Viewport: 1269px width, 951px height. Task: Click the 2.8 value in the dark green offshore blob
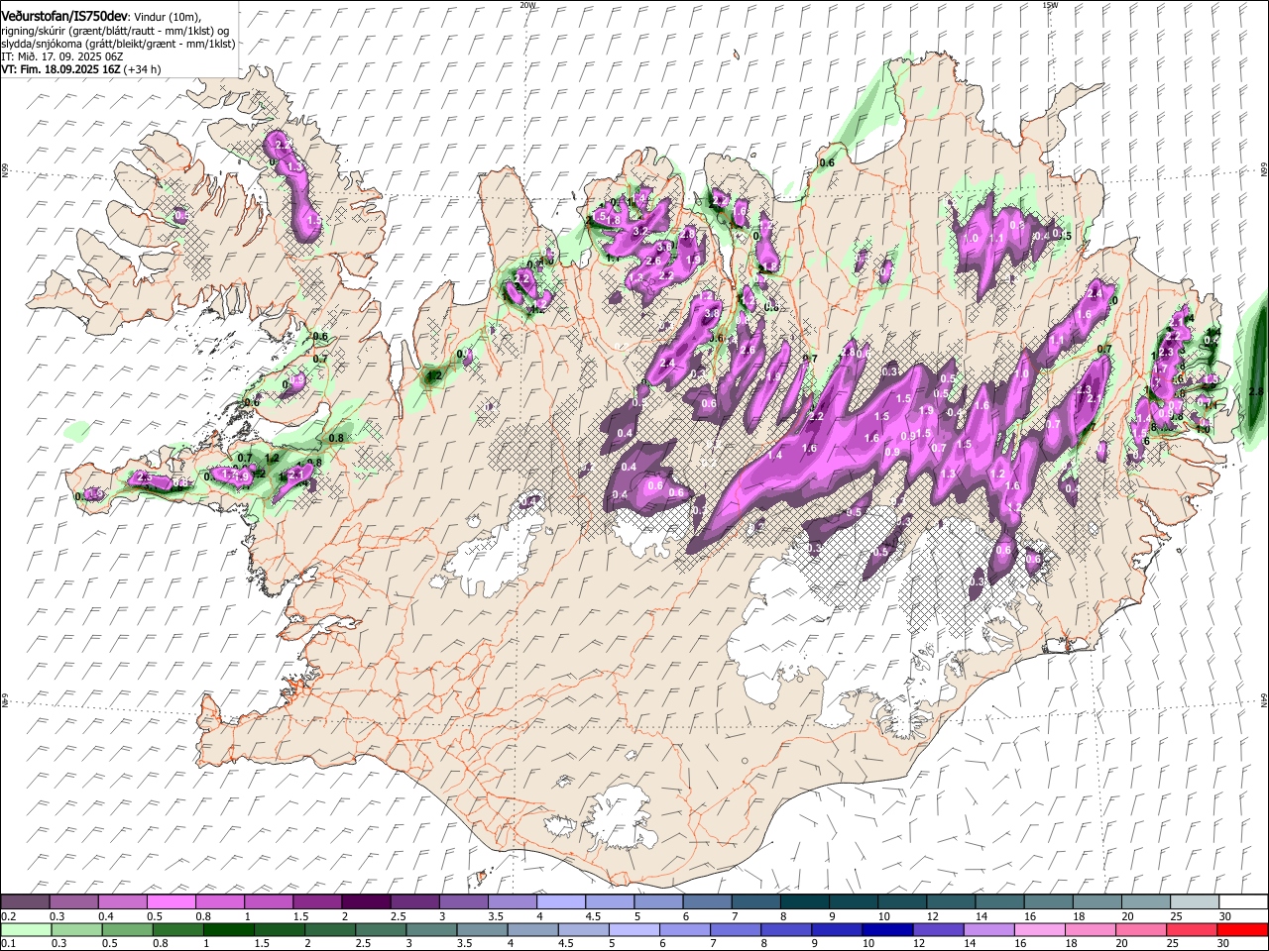pyautogui.click(x=1256, y=391)
